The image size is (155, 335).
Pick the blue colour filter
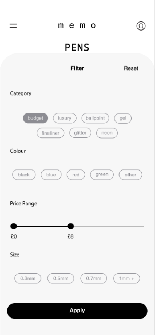(x=51, y=175)
